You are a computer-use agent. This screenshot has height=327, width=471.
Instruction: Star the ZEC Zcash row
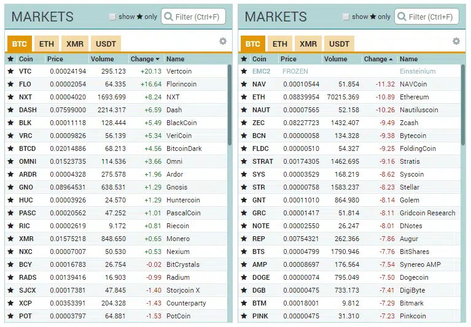[x=244, y=123]
